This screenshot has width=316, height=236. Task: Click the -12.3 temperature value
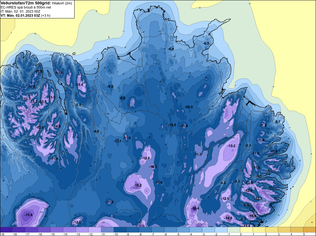click(x=258, y=198)
